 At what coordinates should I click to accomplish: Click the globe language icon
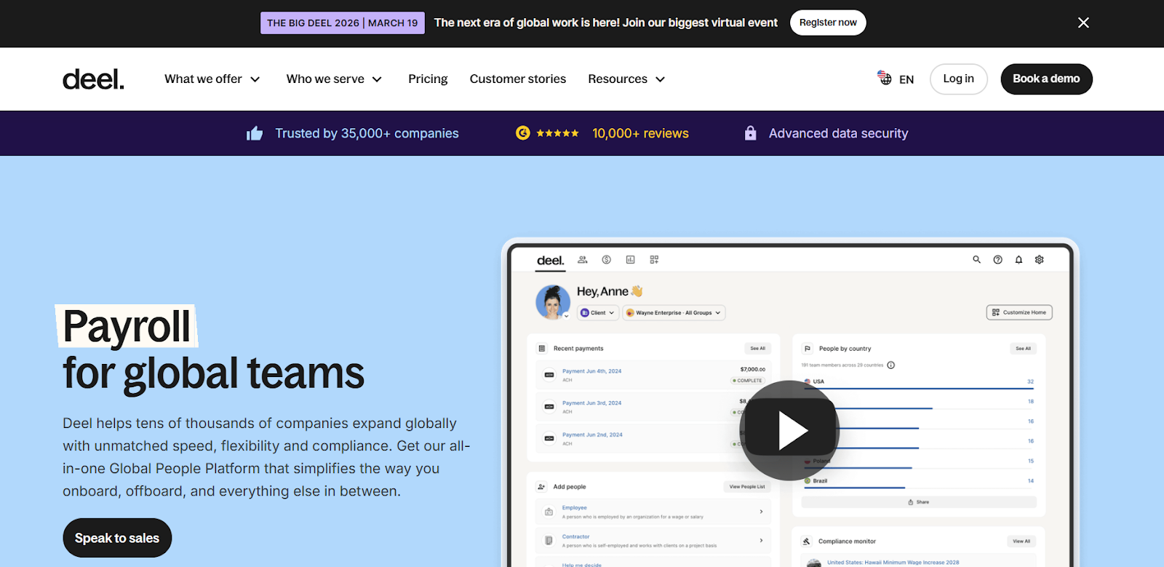885,78
